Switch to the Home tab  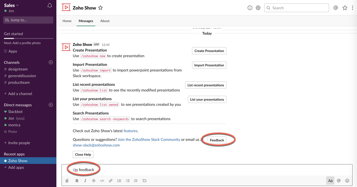[67, 21]
